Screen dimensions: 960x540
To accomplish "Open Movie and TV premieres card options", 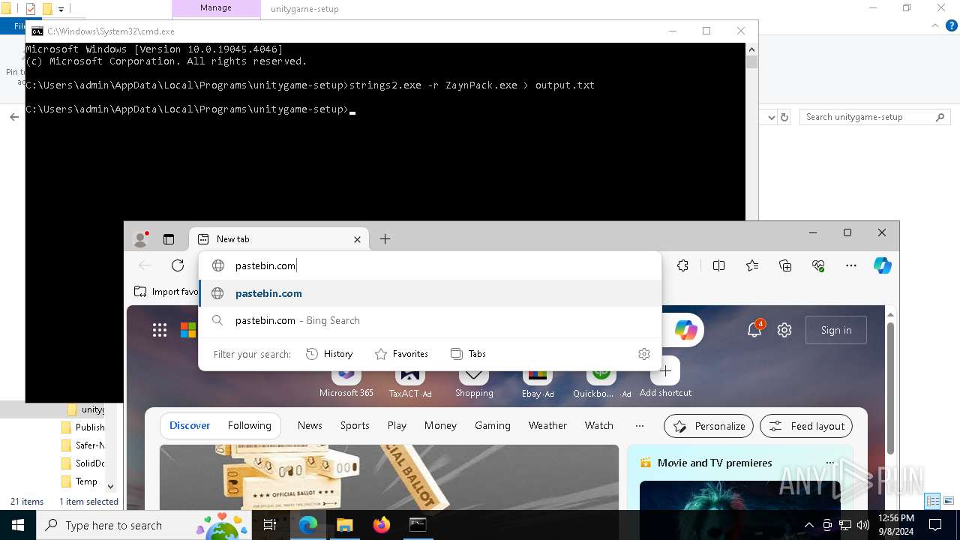I will pyautogui.click(x=829, y=463).
